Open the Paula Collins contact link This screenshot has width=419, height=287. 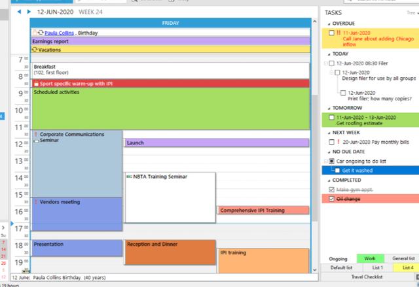click(x=59, y=32)
